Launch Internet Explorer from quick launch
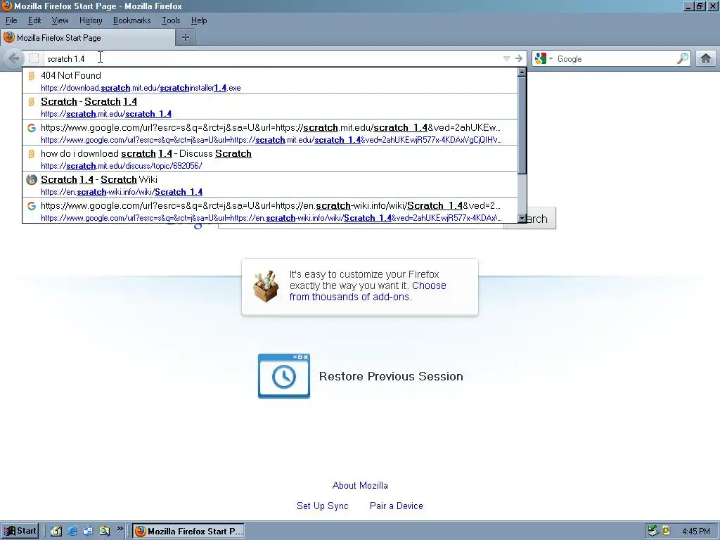This screenshot has width=720, height=540. click(x=72, y=531)
